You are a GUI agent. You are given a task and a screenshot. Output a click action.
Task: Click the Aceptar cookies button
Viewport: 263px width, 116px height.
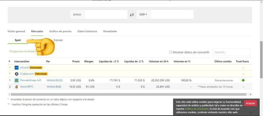pos(250,103)
